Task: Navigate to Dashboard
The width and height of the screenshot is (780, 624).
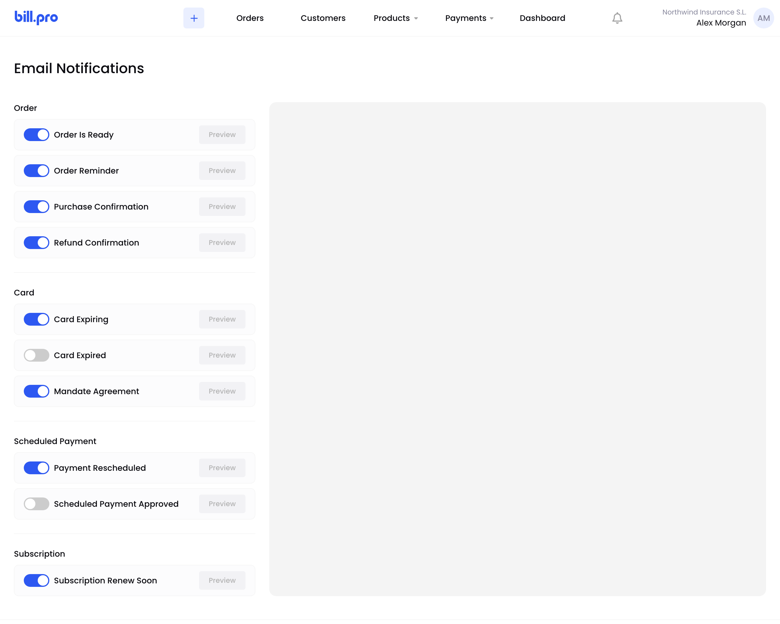Action: [x=542, y=18]
